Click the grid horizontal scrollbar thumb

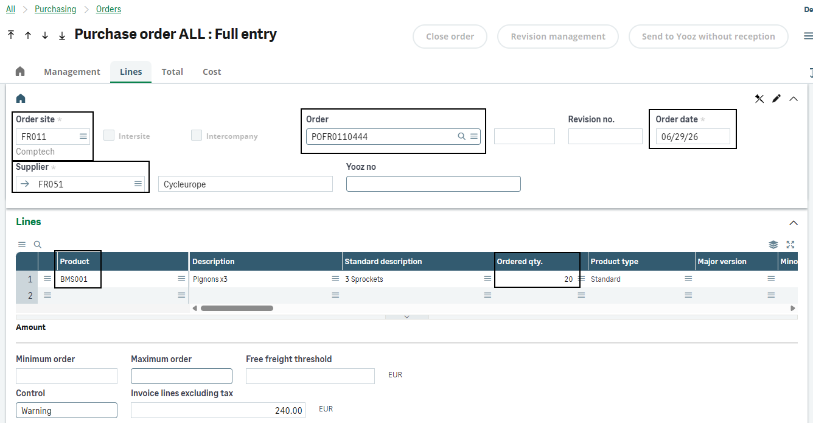237,308
